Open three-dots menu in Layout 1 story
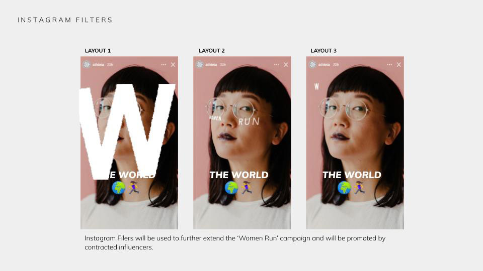Viewport: 483px width, 271px height. click(x=164, y=65)
